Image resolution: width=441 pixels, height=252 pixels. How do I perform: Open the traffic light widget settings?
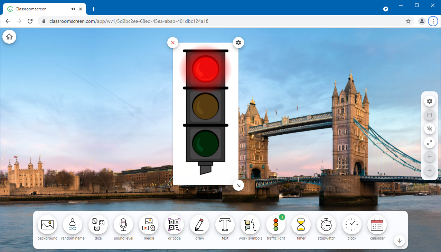pyautogui.click(x=238, y=42)
